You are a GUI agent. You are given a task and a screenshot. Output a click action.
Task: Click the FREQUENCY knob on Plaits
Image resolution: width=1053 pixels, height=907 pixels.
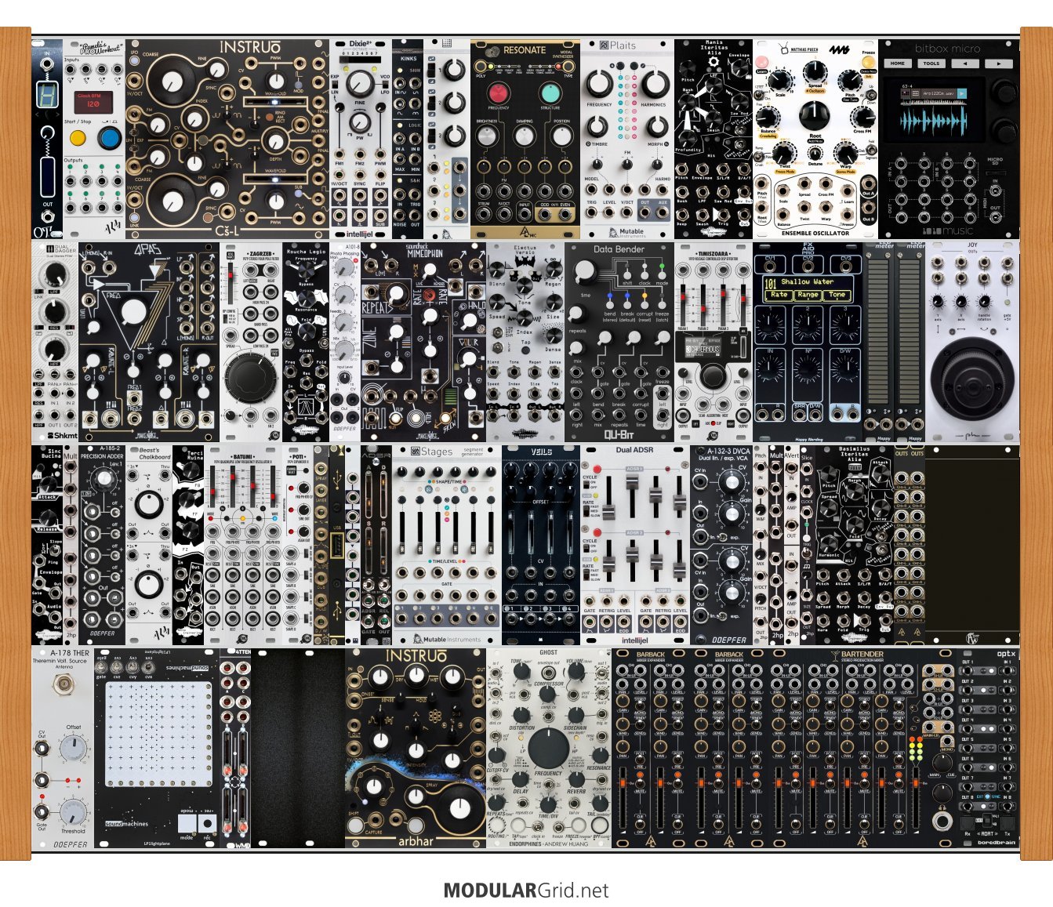point(599,84)
